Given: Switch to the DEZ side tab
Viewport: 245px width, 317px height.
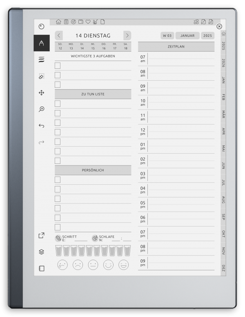Looking at the screenshot, I should pos(223,268).
